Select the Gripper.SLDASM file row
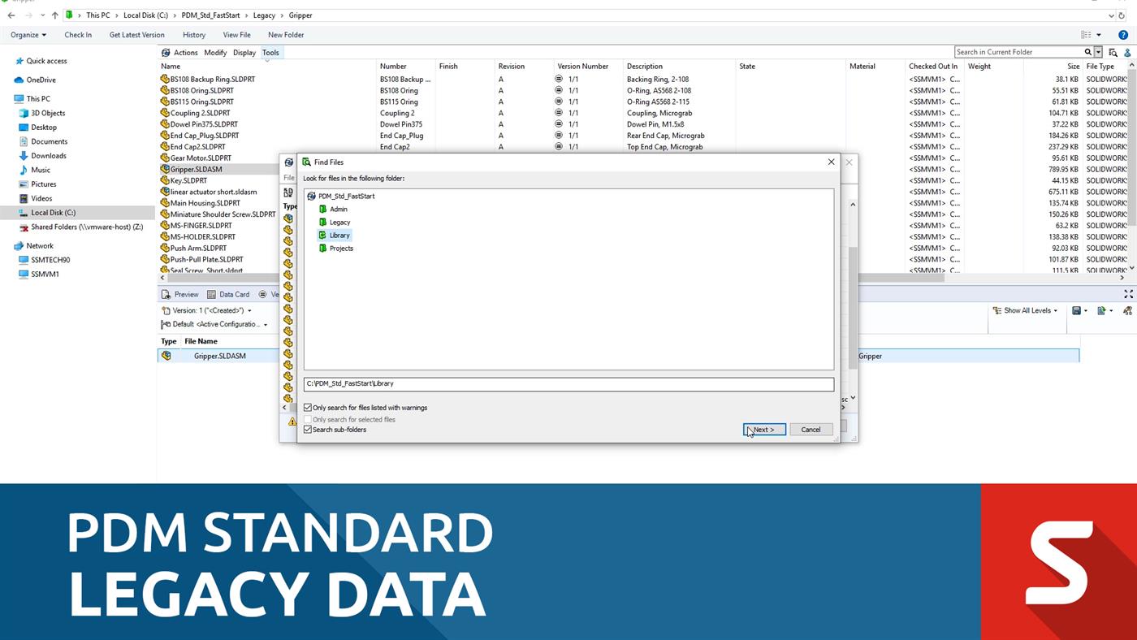This screenshot has width=1137, height=640. tap(196, 170)
